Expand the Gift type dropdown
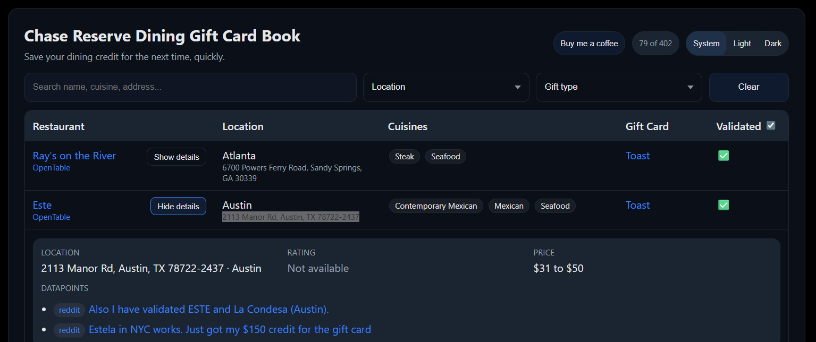 point(618,87)
